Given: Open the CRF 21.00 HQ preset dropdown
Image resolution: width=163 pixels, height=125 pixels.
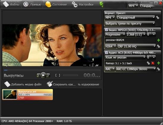Looking at the screenshot, I should (136, 46).
